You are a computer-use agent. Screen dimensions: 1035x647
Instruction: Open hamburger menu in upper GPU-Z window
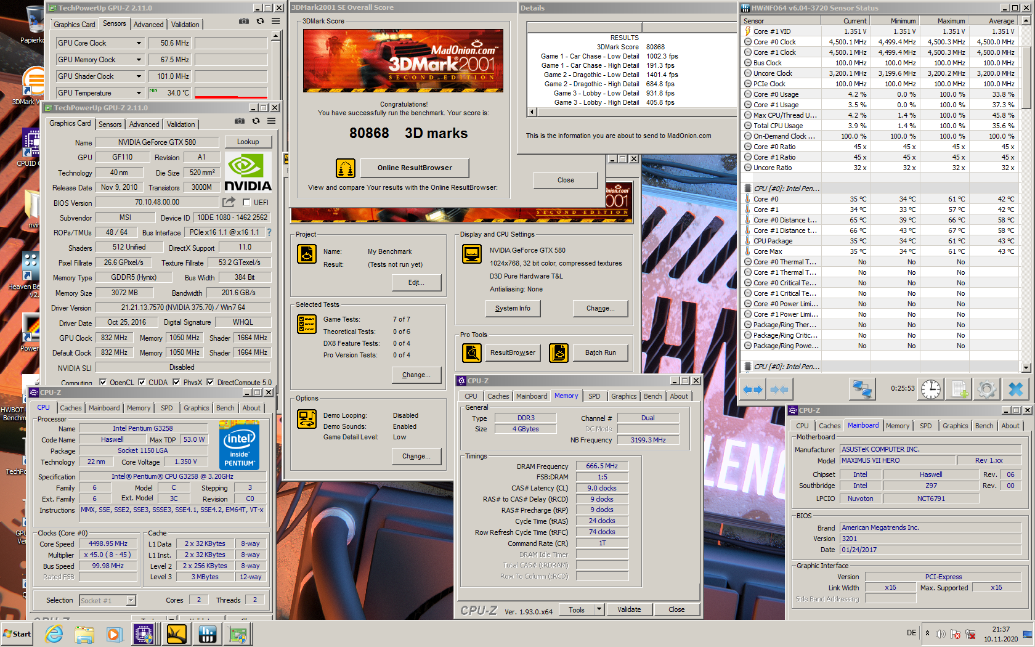point(275,21)
